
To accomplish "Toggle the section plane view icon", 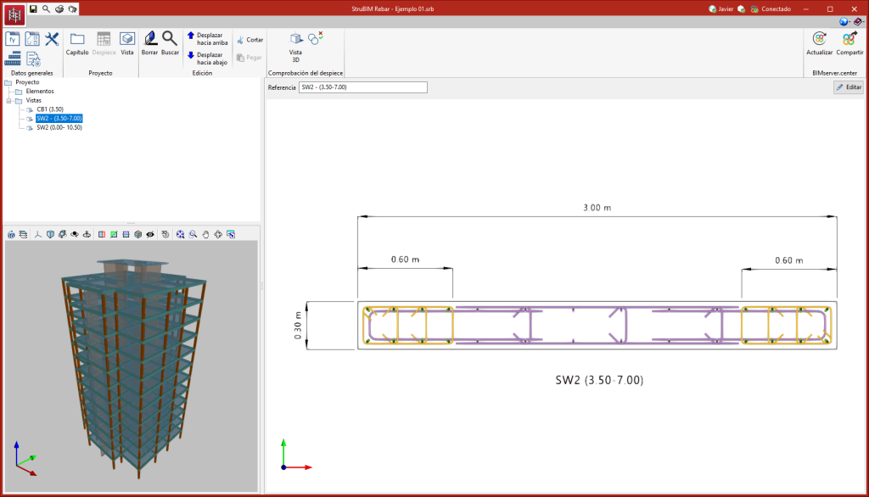I will tap(102, 234).
